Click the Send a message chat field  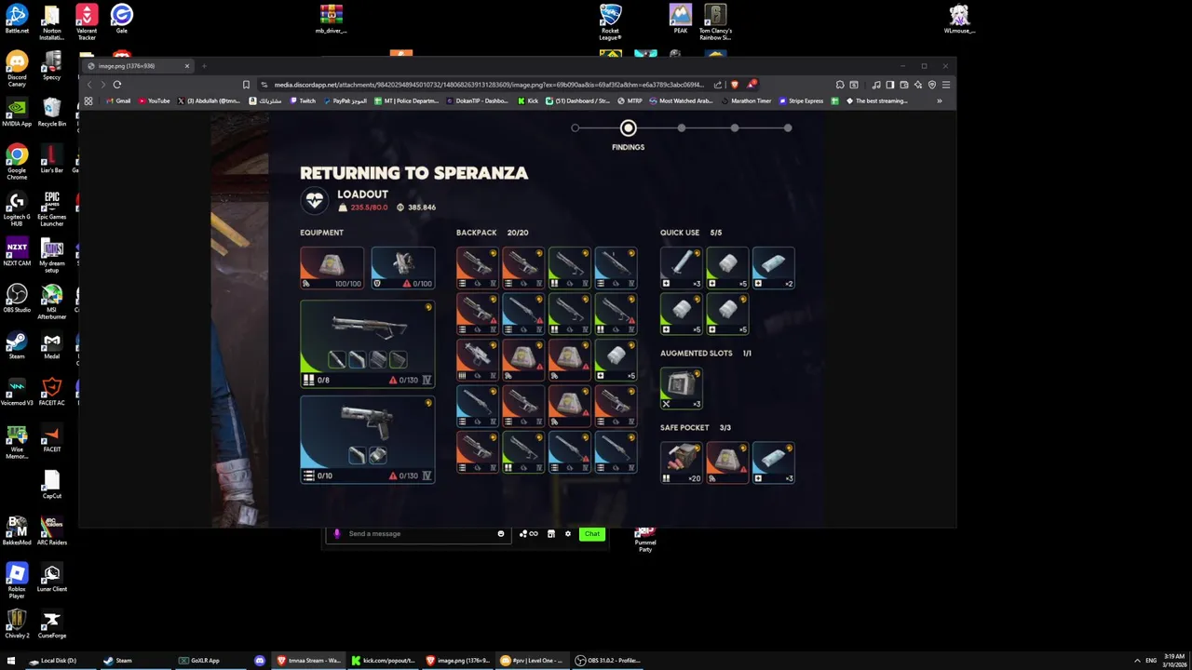[x=419, y=534]
